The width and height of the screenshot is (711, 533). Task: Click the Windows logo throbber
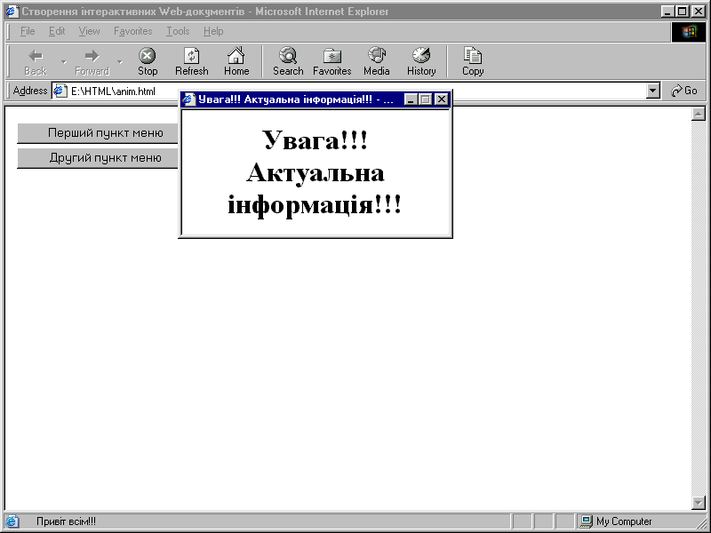click(688, 32)
